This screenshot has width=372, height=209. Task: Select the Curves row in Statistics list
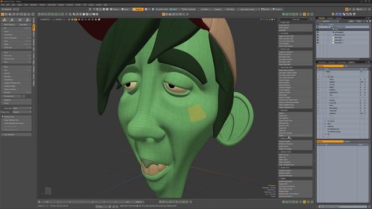coord(343,85)
